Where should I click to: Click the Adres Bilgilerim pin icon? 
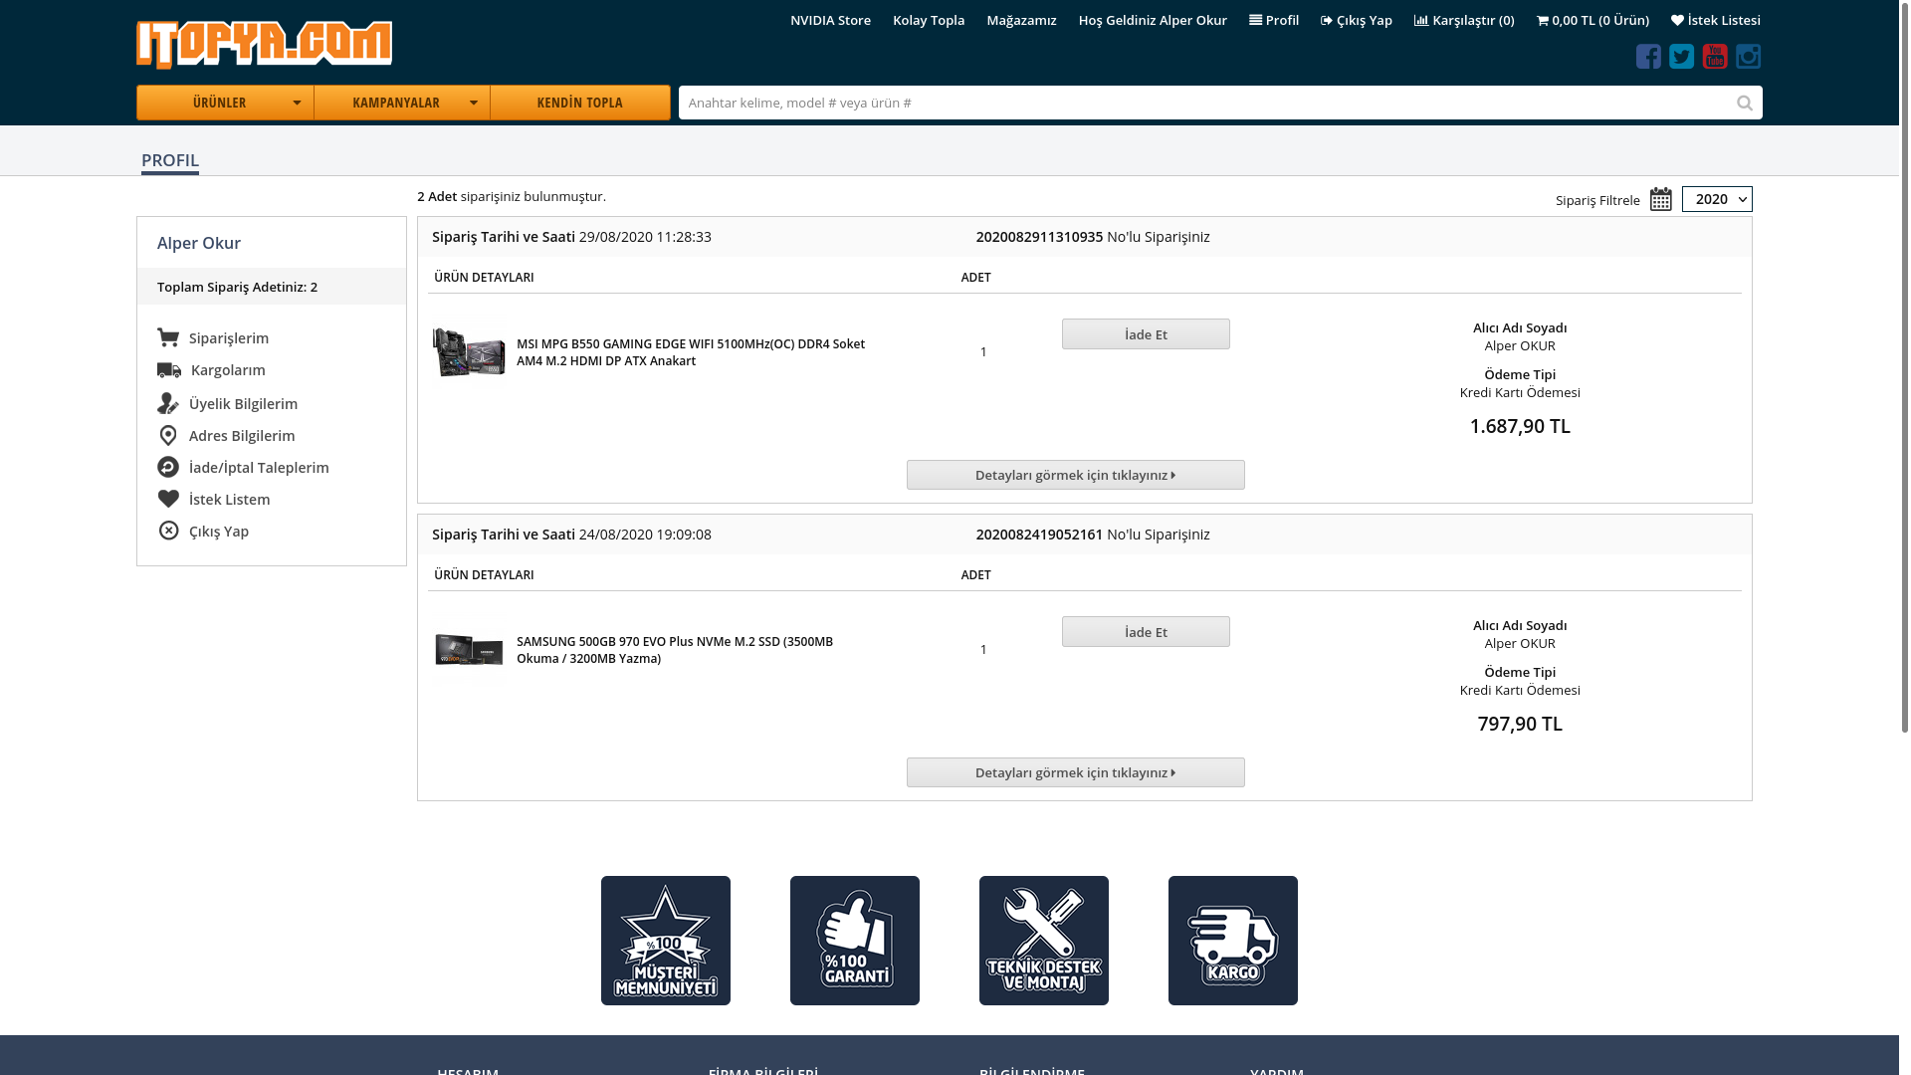(x=168, y=436)
